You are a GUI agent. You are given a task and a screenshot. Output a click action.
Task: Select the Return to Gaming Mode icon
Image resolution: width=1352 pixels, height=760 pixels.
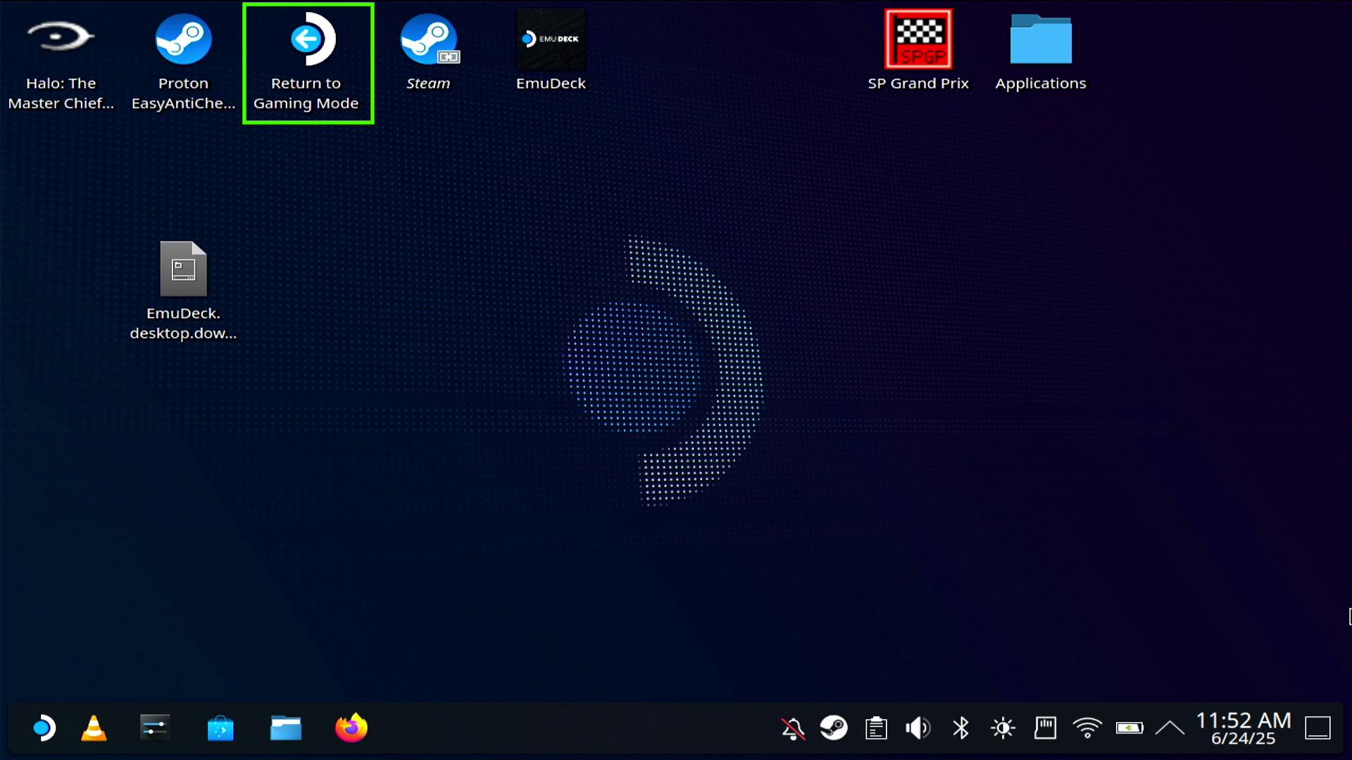[308, 63]
